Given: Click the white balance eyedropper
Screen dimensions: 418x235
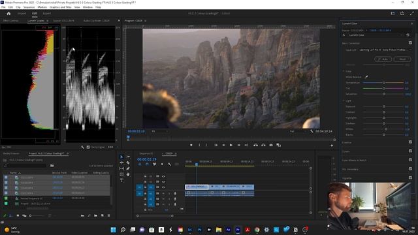Looking at the screenshot, I should [x=366, y=77].
